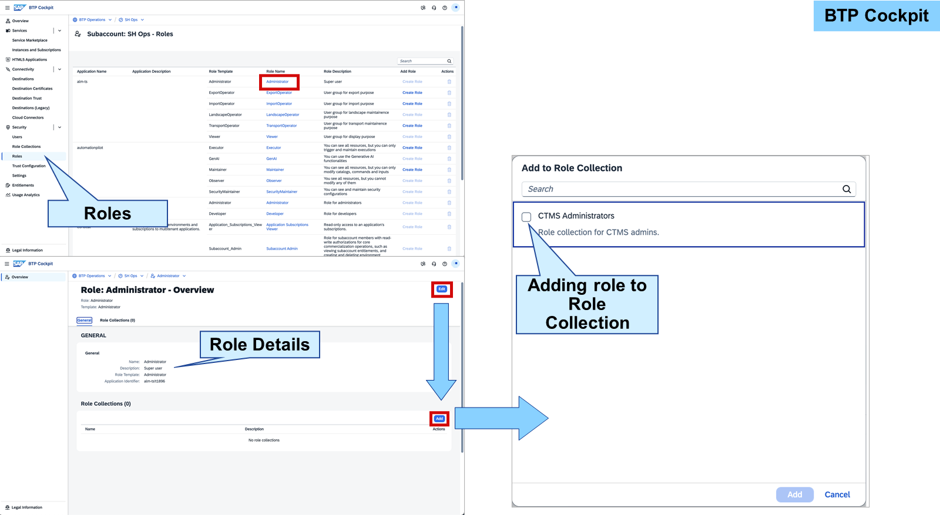Open the help icon on the Role Overview page
The height and width of the screenshot is (515, 940).
click(445, 264)
